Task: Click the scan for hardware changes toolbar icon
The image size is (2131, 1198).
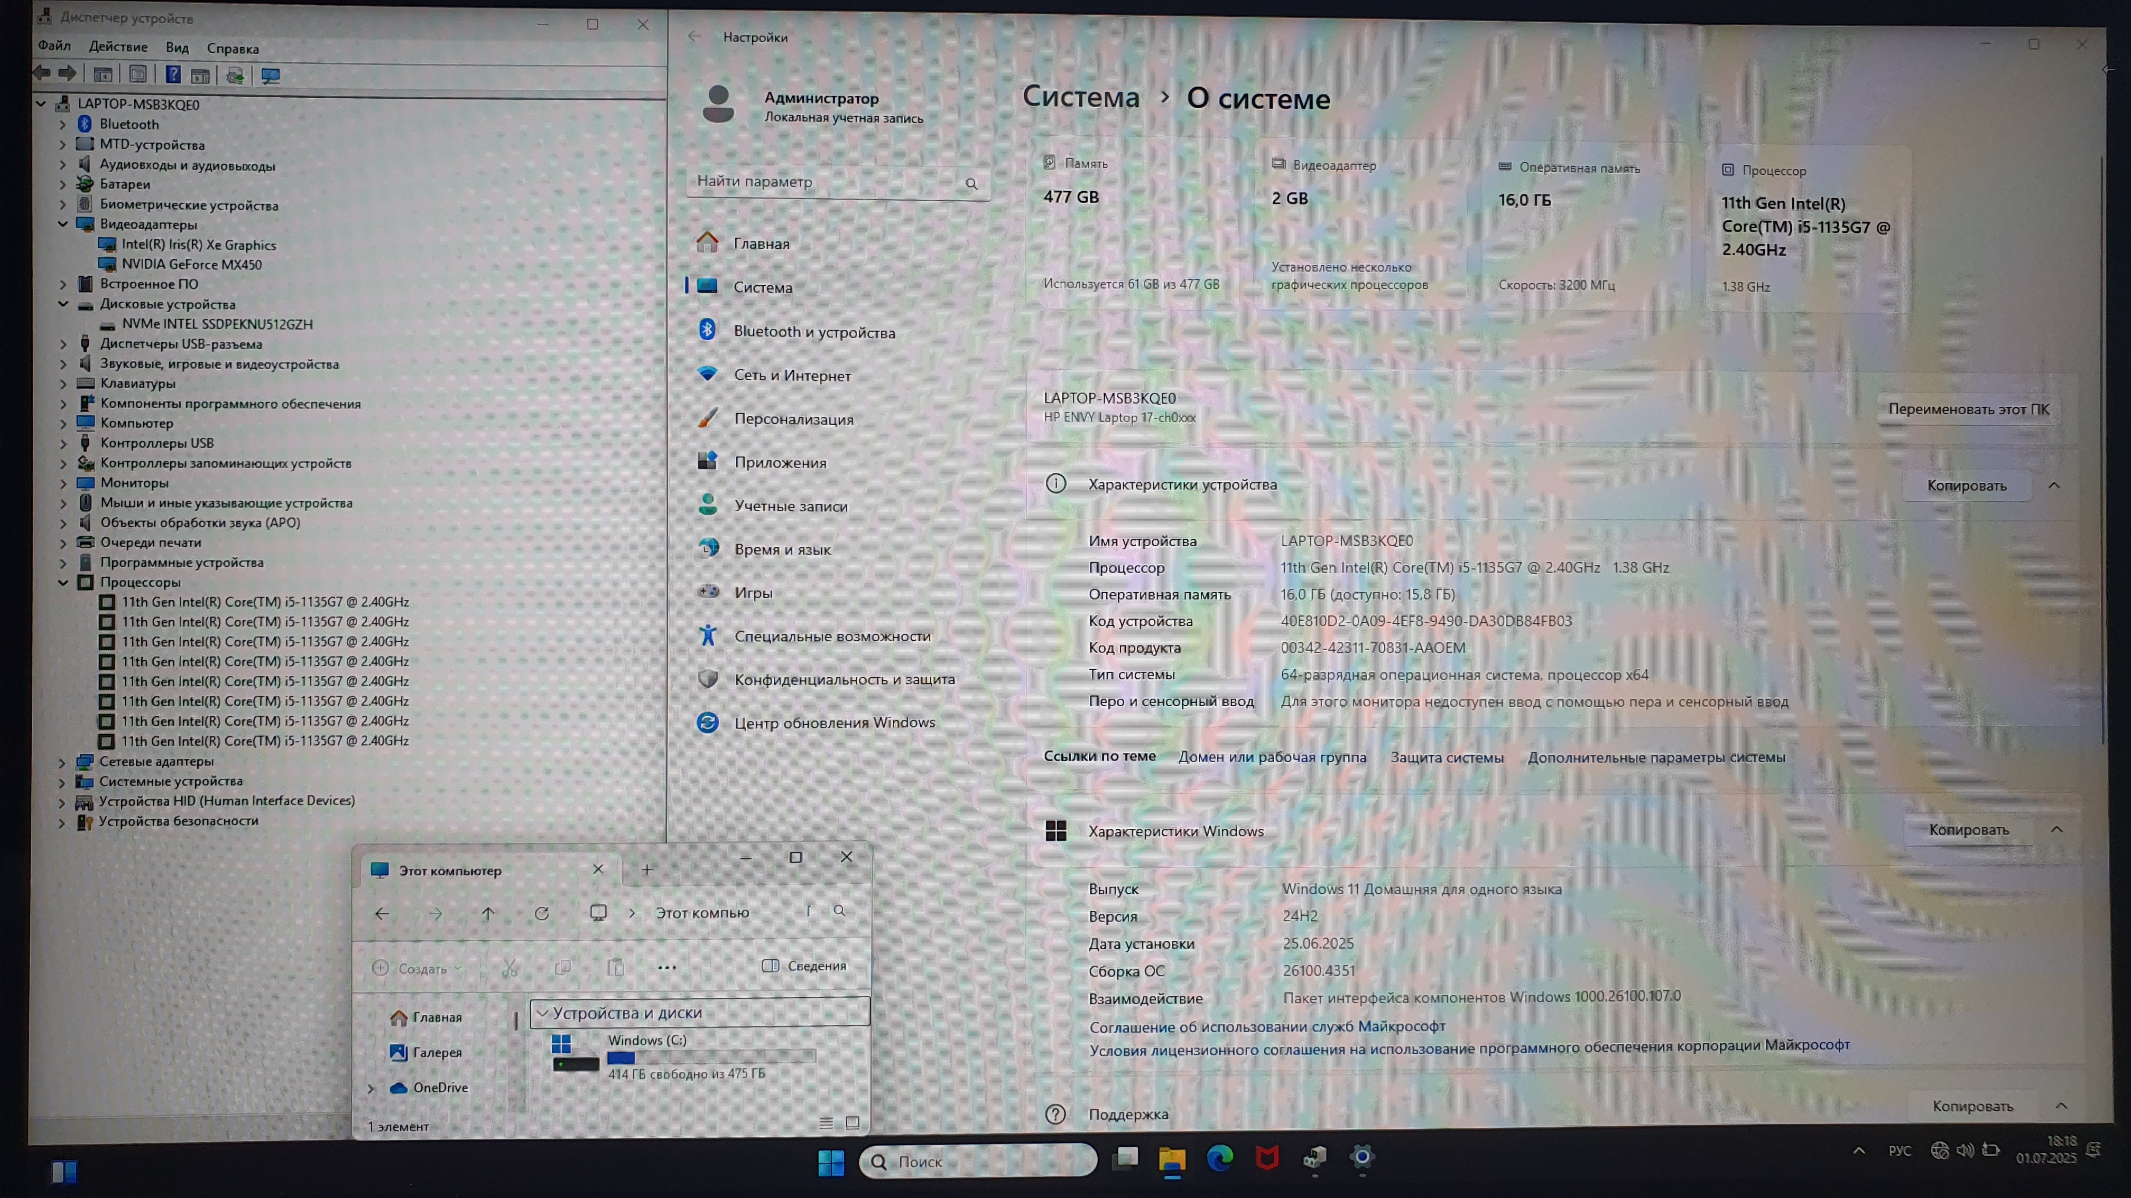Action: pos(271,76)
